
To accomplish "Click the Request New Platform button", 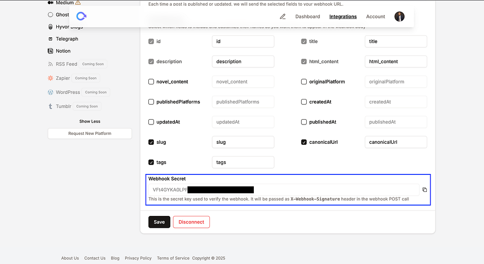I will pos(90,133).
